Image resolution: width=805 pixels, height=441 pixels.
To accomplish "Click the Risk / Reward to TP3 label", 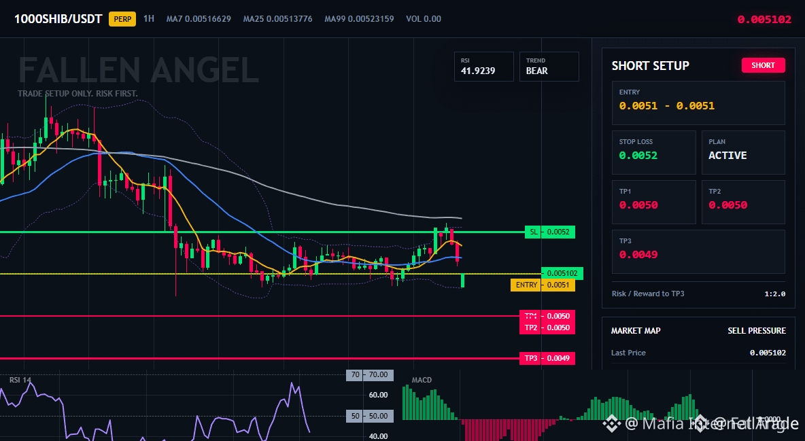I will pyautogui.click(x=648, y=294).
